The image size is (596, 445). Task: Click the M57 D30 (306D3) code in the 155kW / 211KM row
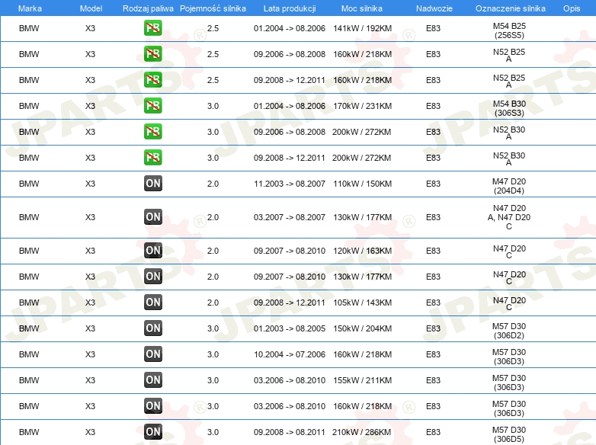(x=509, y=383)
